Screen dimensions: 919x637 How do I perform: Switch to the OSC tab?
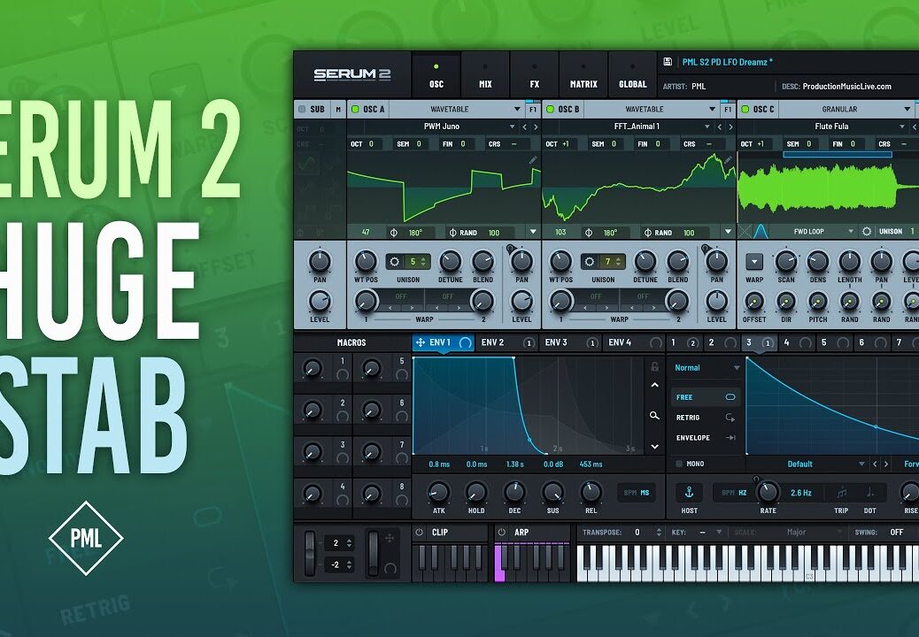point(436,74)
